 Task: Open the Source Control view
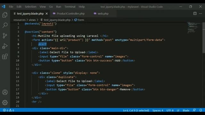tap(5, 35)
